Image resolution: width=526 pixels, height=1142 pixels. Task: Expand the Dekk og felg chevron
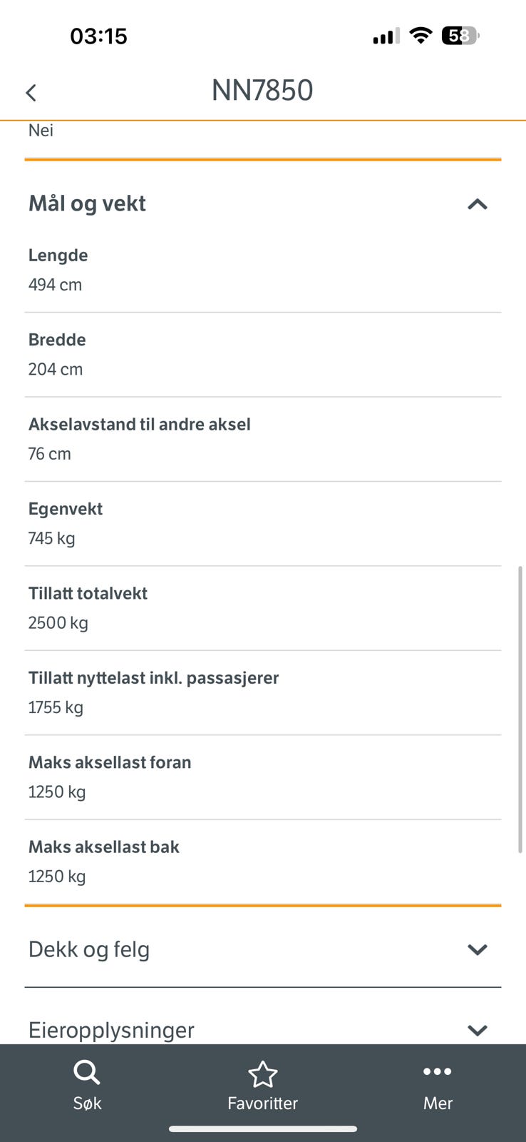[x=477, y=949]
